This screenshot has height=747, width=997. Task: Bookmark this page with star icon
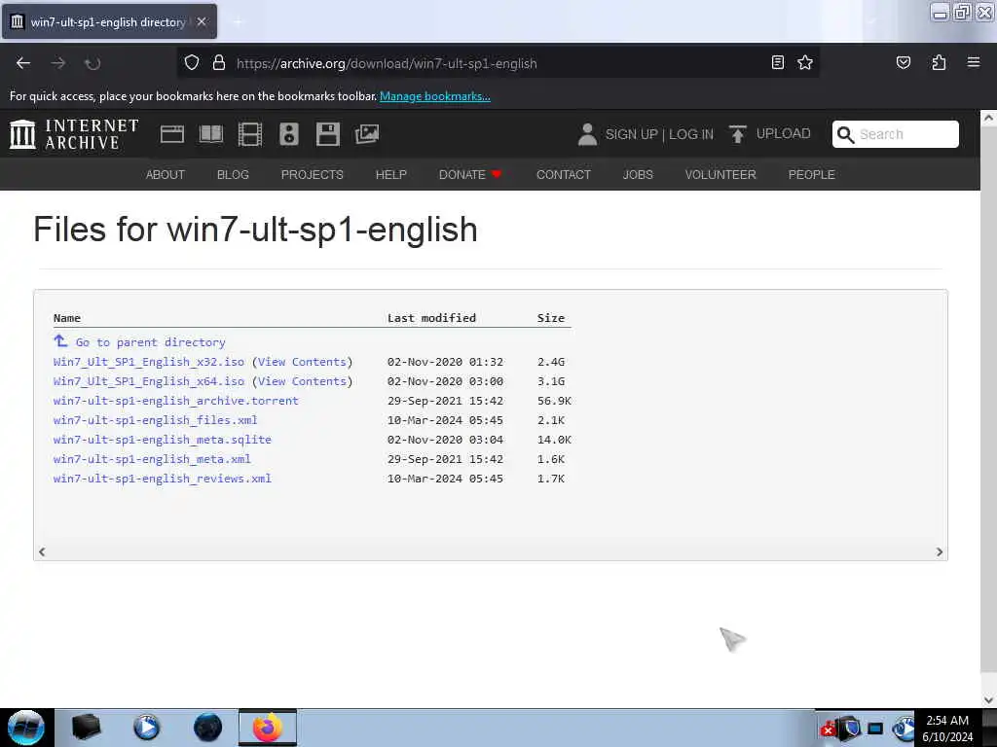click(x=805, y=62)
